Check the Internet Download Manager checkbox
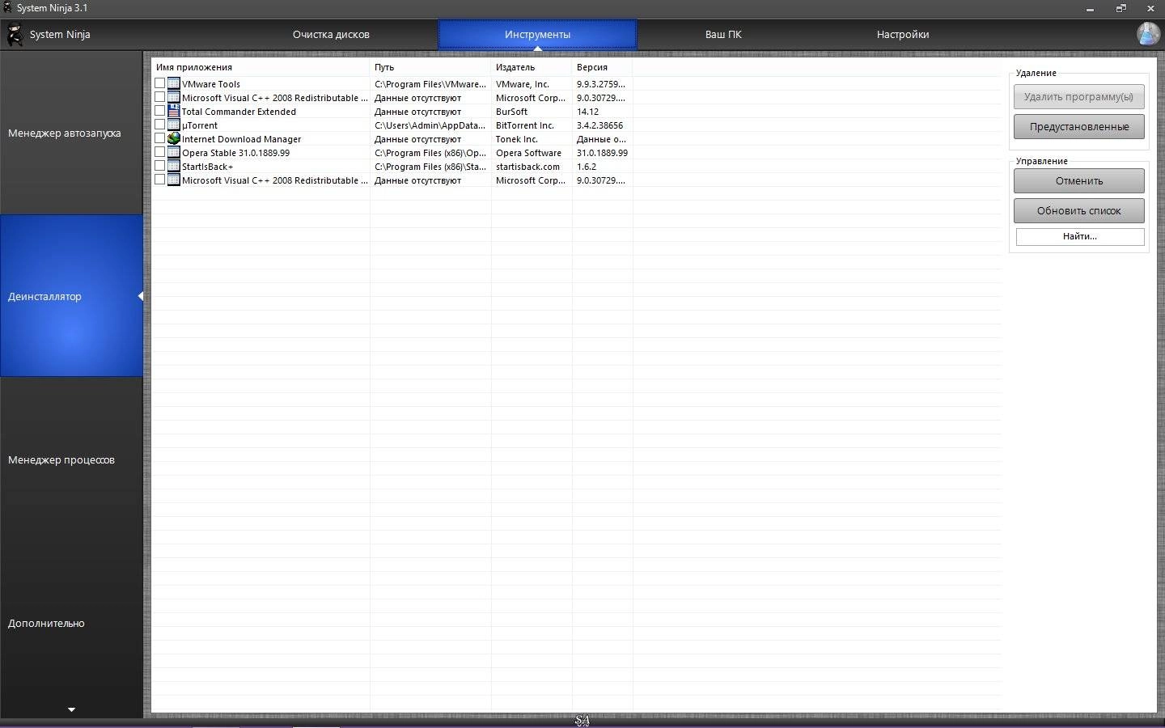Screen dimensions: 1165x728 click(x=160, y=138)
